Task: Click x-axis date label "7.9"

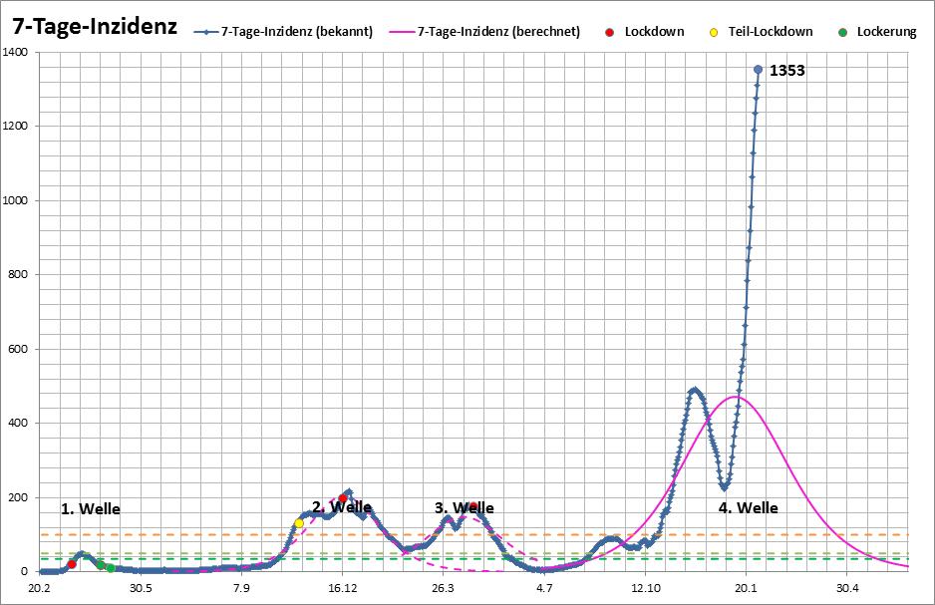Action: click(x=241, y=588)
